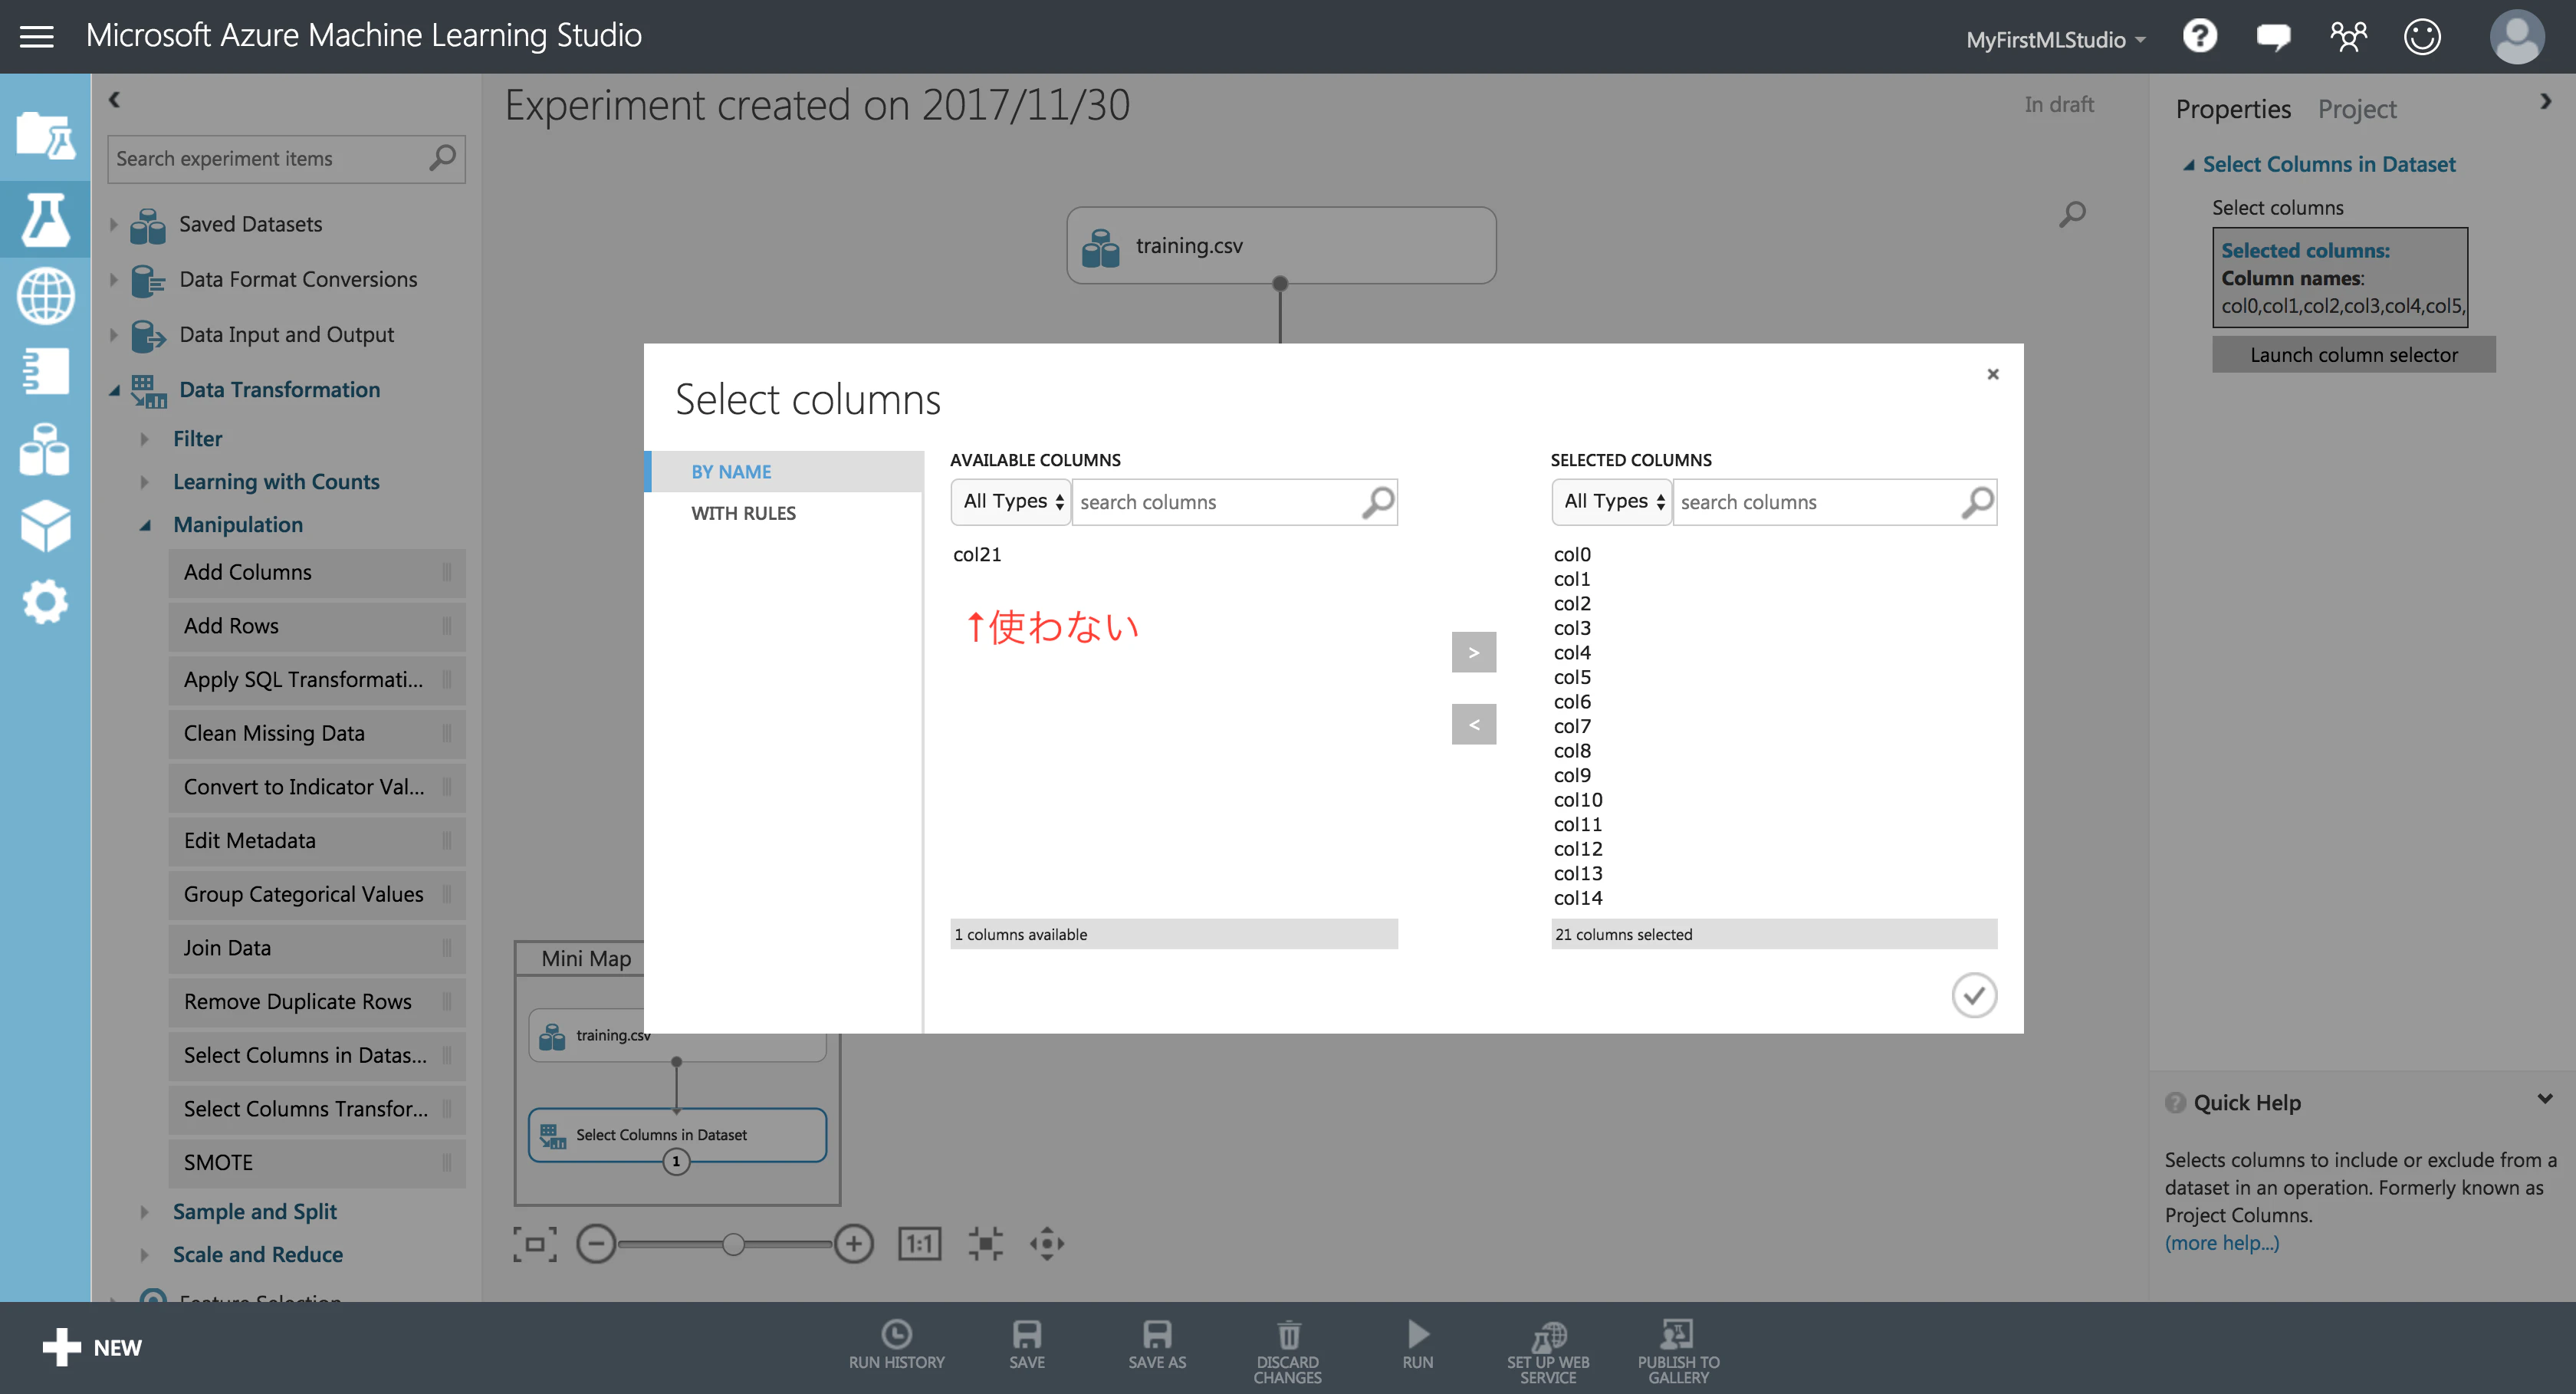
Task: Expand the Saved Datasets category
Action: 113,224
